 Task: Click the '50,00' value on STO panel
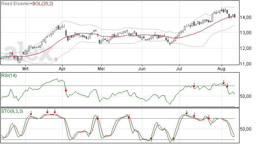point(245,129)
